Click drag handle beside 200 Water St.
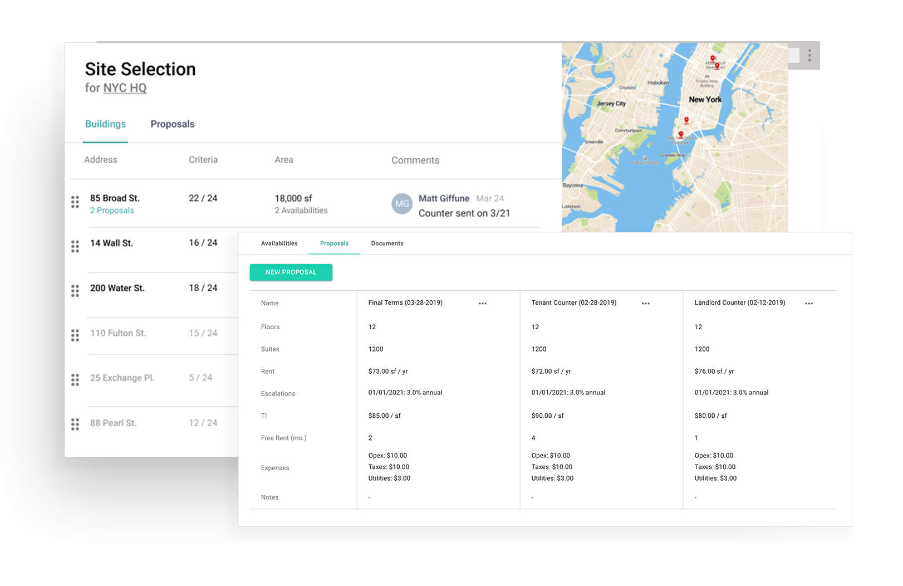The width and height of the screenshot is (903, 586). (x=75, y=291)
